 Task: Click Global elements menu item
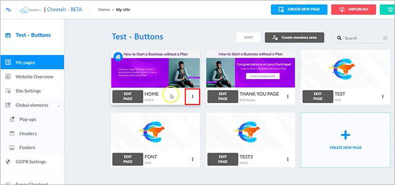pos(32,105)
